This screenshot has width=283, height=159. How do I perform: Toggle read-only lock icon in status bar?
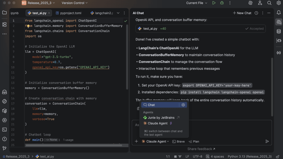coord(278,157)
